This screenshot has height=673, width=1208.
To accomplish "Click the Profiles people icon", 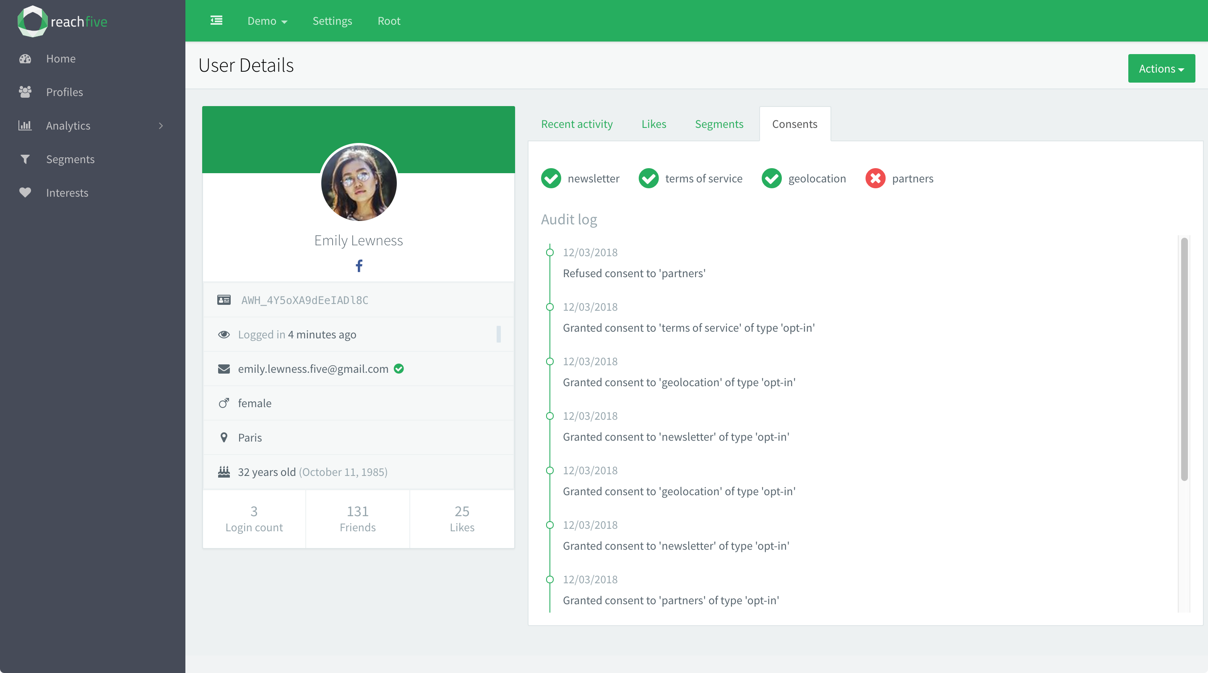I will (25, 92).
